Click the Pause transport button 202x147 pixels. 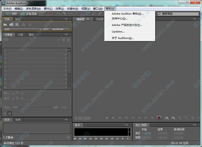120,118
